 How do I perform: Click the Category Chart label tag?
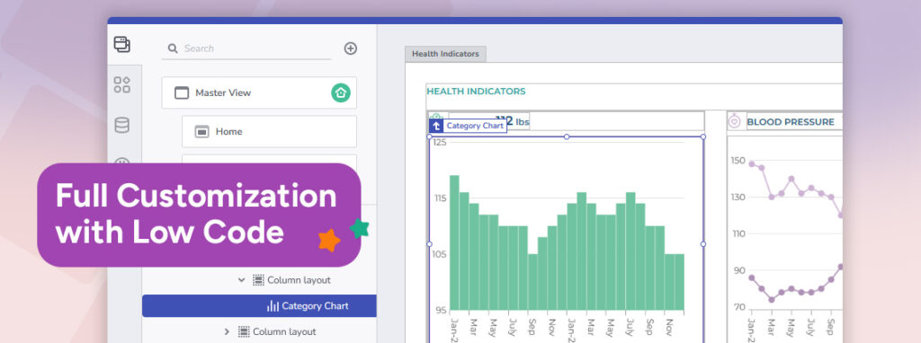475,126
